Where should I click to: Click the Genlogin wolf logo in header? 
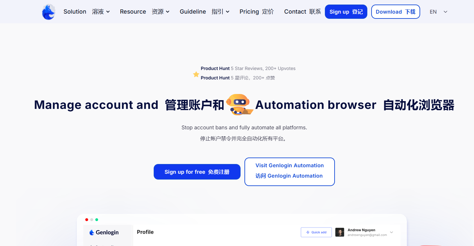click(49, 12)
